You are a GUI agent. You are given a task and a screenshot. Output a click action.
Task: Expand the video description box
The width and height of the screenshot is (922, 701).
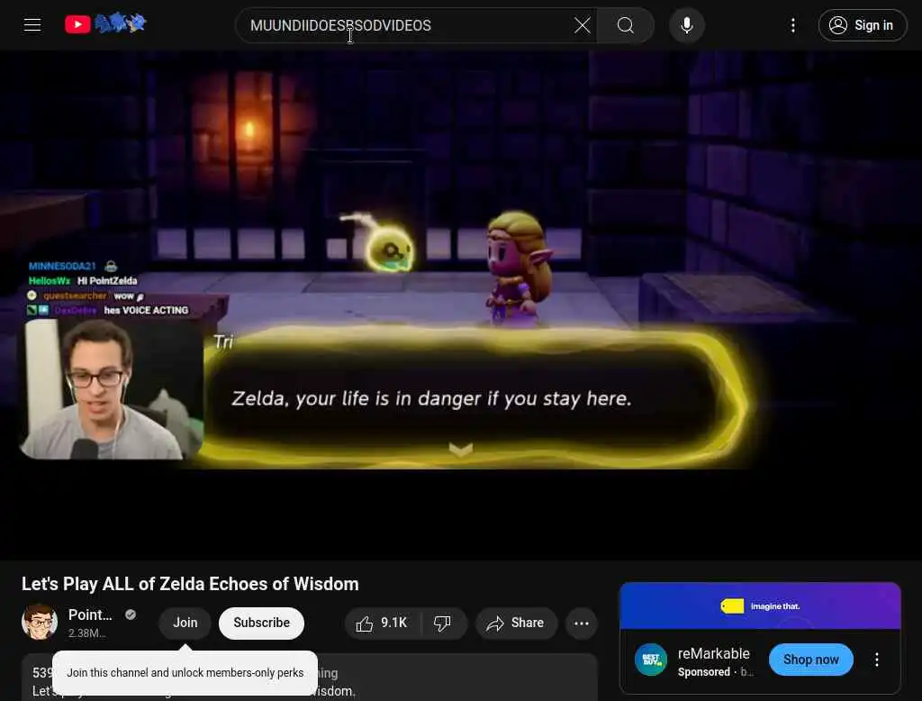(310, 677)
